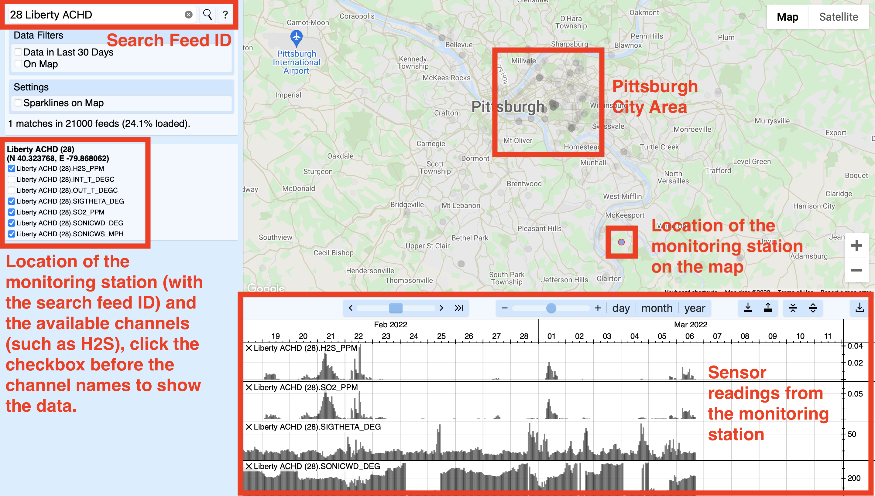Clear the search field text
Viewport: 875px width, 496px height.
188,15
